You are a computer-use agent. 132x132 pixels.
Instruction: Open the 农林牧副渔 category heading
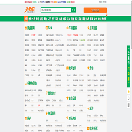pos(32,83)
